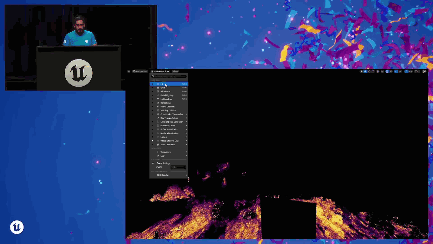Expand the Buffer Visualization submenu

pyautogui.click(x=169, y=129)
